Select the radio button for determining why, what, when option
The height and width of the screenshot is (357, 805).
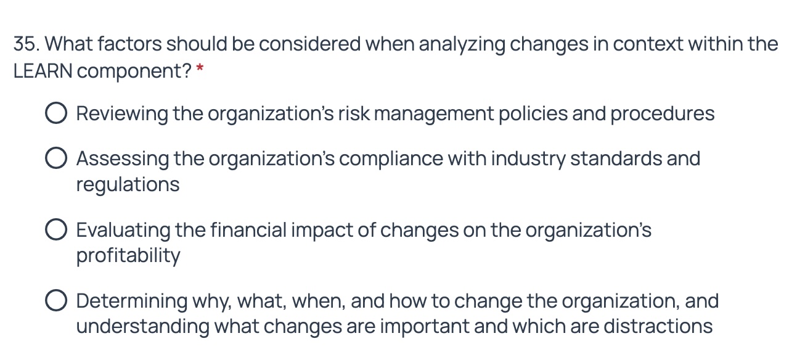click(x=57, y=300)
